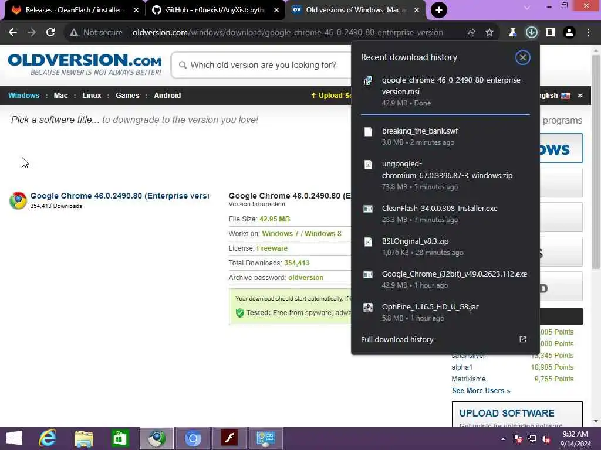Reload the current page
This screenshot has width=601, height=450.
point(50,33)
